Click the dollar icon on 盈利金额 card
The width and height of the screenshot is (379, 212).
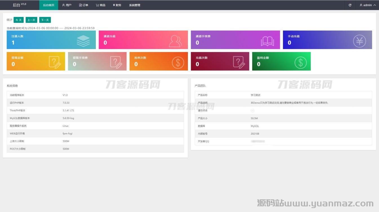tap(300, 63)
